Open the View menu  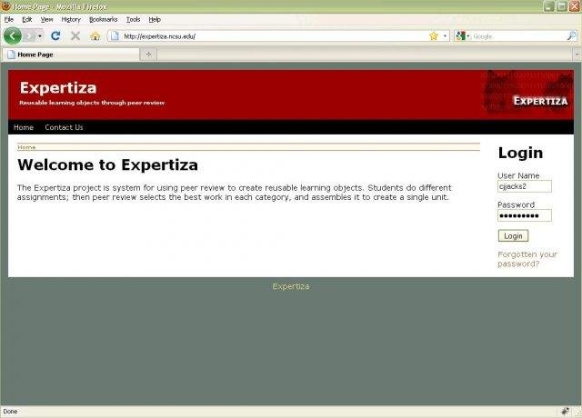pos(46,20)
